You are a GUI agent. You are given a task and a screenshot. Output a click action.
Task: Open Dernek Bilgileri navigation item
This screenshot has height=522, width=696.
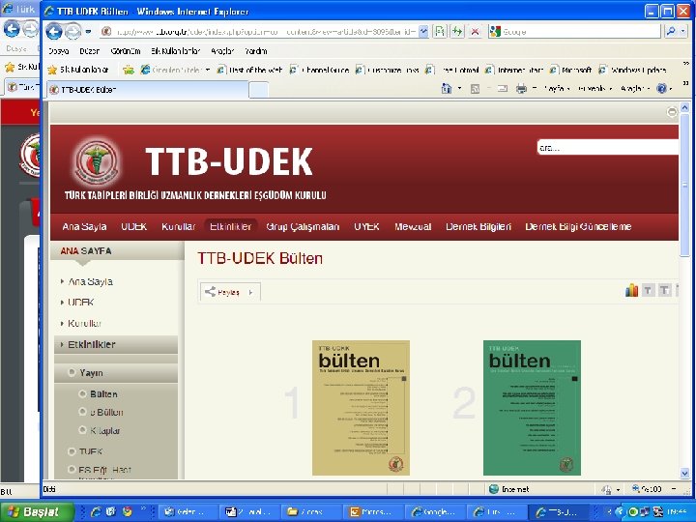(x=478, y=226)
